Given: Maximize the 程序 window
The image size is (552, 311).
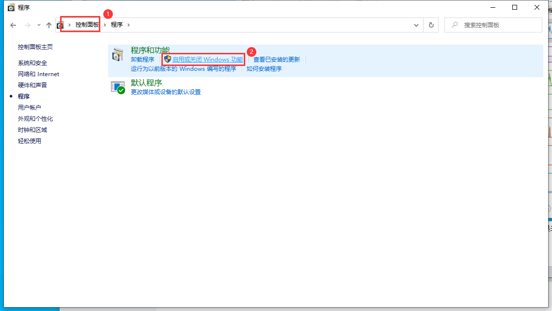Looking at the screenshot, I should click(x=515, y=7).
